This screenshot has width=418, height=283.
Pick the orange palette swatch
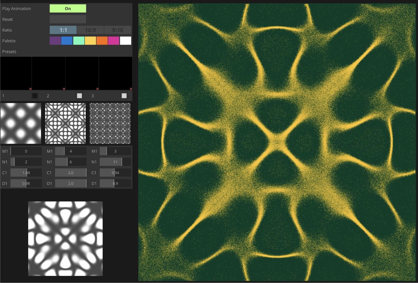(x=102, y=40)
